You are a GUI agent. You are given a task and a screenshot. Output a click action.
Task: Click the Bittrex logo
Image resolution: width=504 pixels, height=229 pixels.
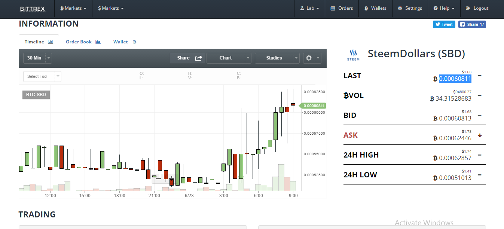click(x=32, y=8)
